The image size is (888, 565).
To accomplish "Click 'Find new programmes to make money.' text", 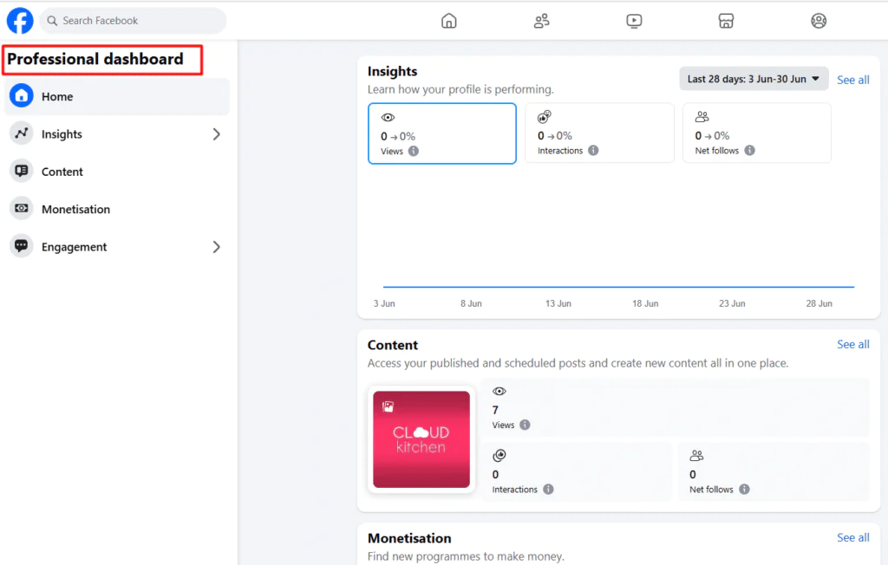I will tap(466, 556).
